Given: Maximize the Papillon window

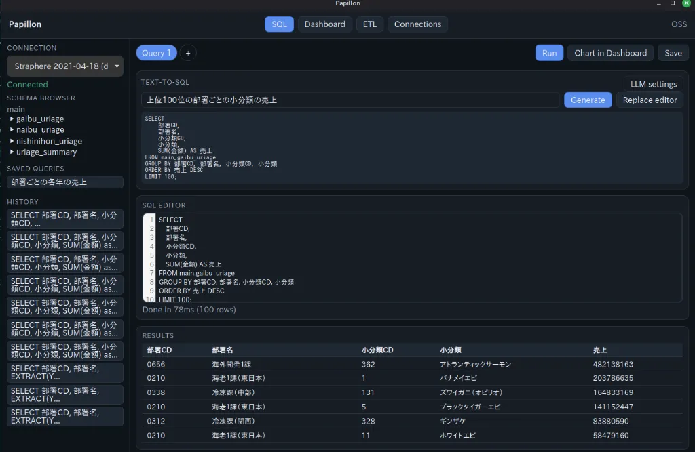Looking at the screenshot, I should (x=673, y=3).
